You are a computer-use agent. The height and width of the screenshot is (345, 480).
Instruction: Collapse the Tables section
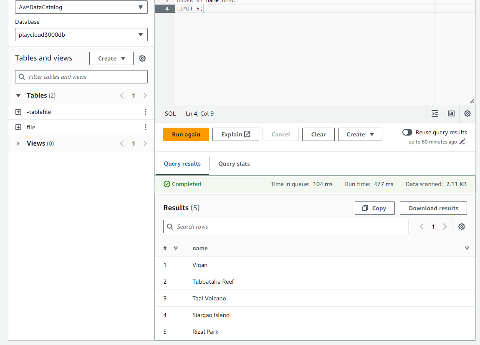18,96
